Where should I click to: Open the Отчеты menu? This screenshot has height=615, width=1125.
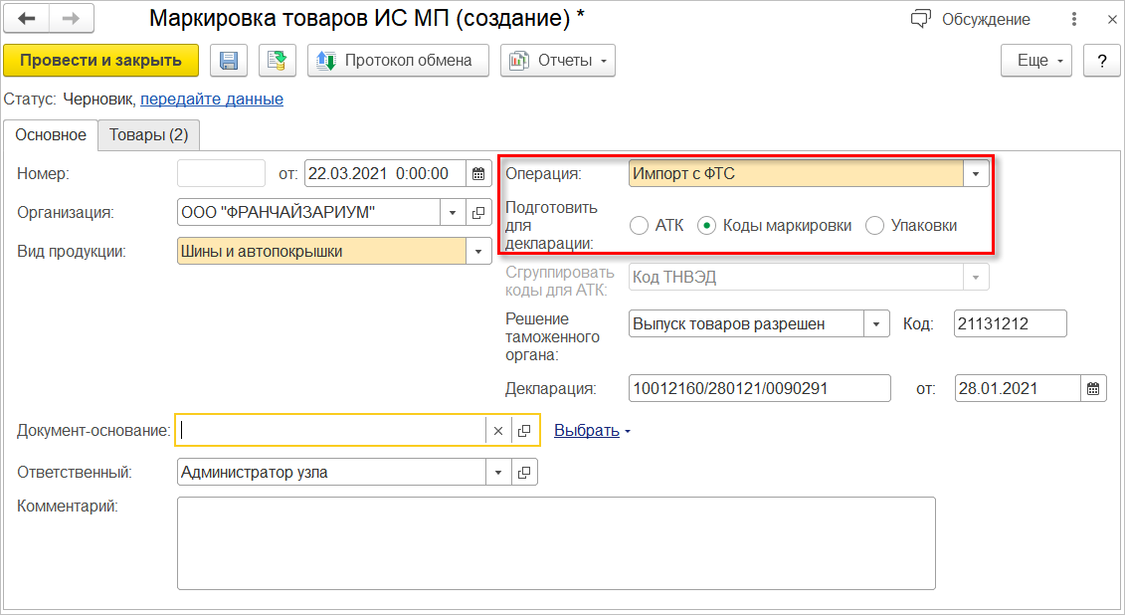point(558,61)
